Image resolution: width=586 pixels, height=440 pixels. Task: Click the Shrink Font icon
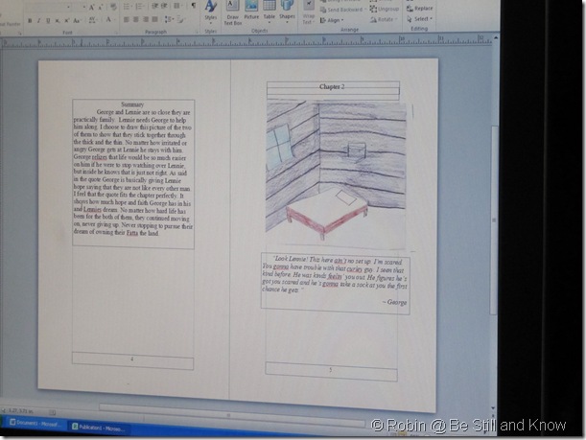coord(101,8)
